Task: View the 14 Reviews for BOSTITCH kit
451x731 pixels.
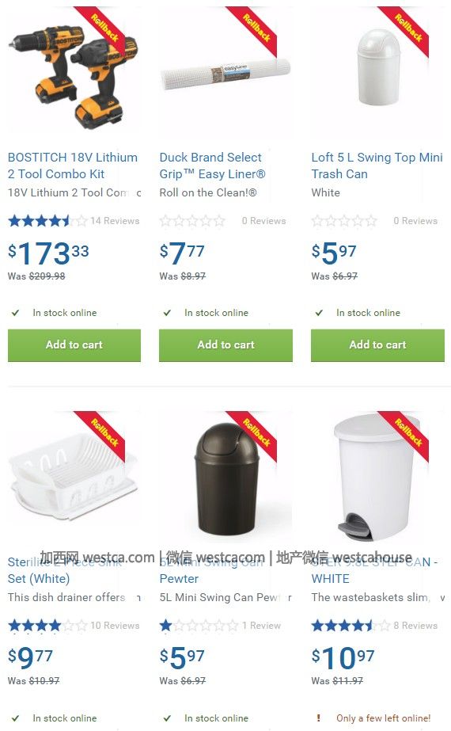Action: click(115, 221)
